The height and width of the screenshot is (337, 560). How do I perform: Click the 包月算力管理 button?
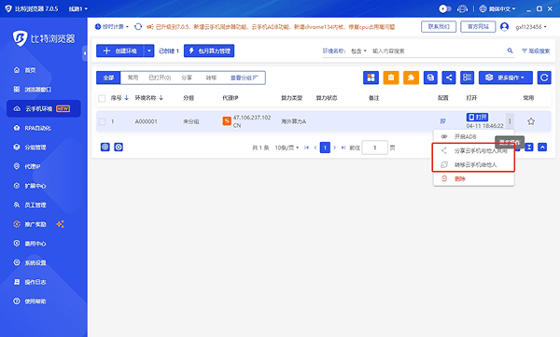pyautogui.click(x=209, y=50)
